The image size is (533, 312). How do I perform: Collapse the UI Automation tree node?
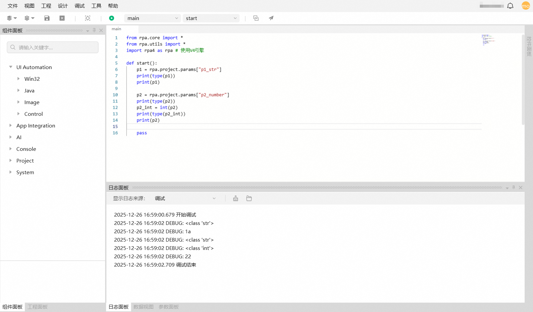11,67
